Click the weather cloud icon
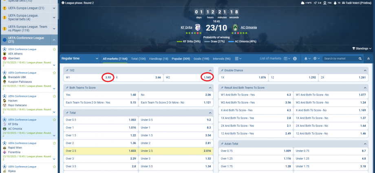The image size is (375, 173). [x=302, y=3]
